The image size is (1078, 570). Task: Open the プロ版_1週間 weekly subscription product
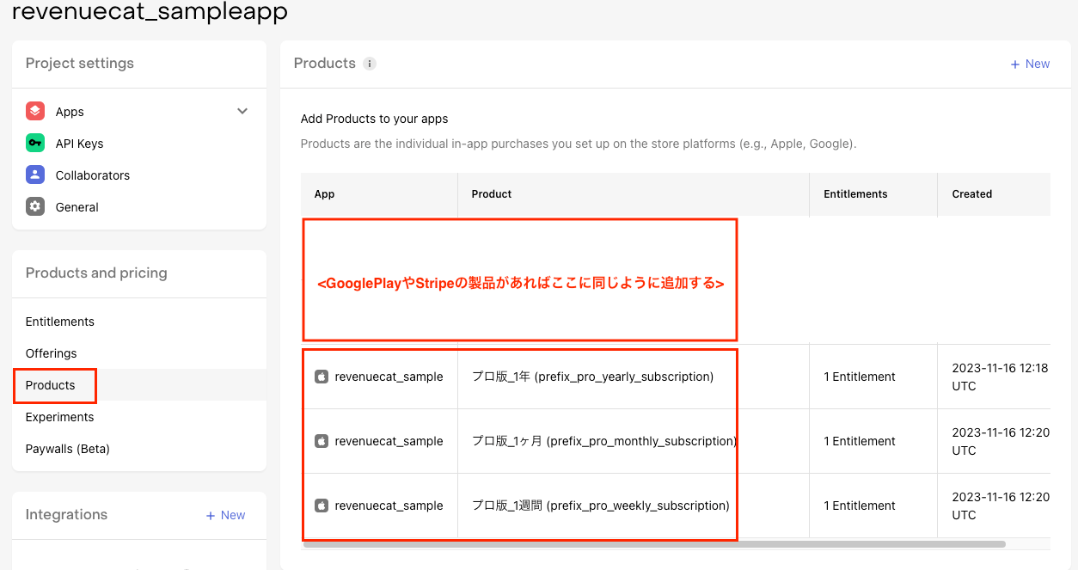coord(601,506)
